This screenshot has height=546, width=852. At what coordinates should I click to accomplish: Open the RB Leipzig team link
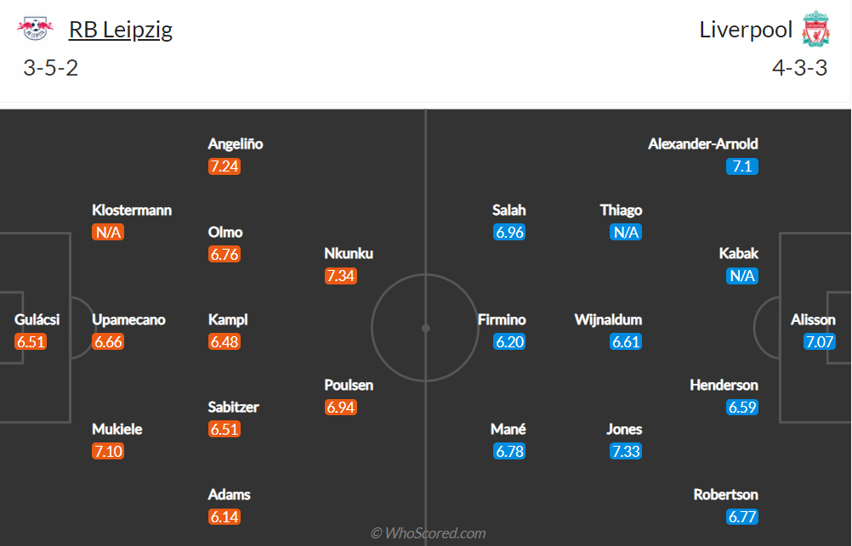pyautogui.click(x=121, y=30)
